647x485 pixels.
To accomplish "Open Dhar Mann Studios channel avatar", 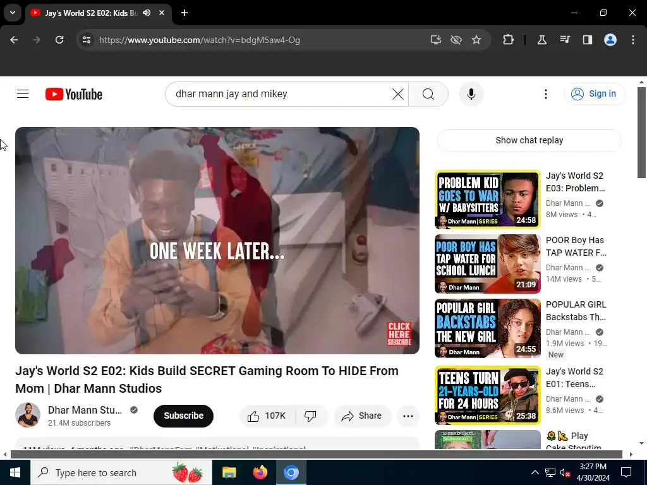I will (28, 416).
